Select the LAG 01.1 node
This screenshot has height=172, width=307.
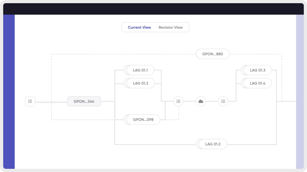139,70
